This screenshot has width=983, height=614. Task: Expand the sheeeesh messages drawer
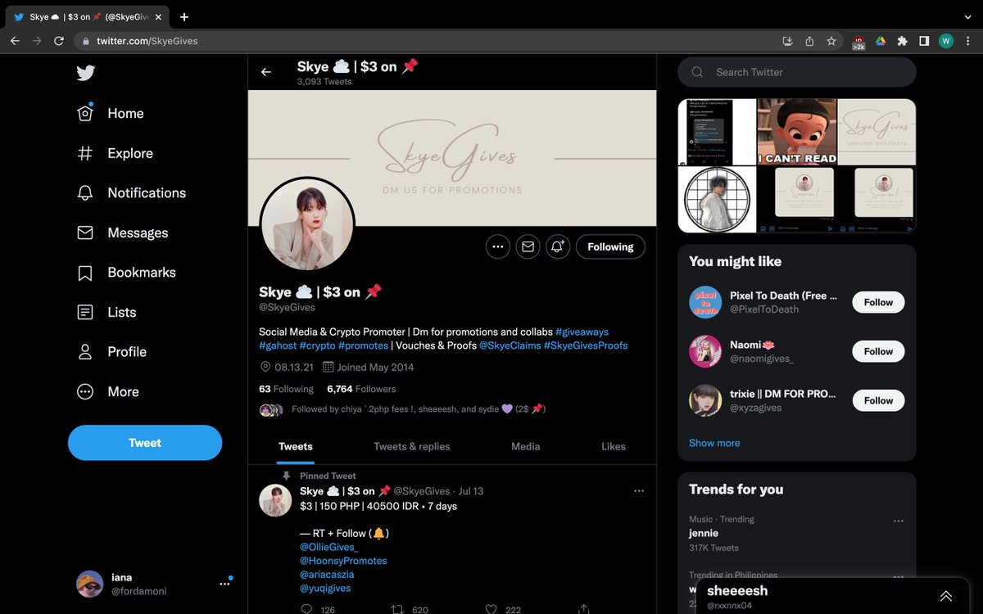tap(946, 596)
